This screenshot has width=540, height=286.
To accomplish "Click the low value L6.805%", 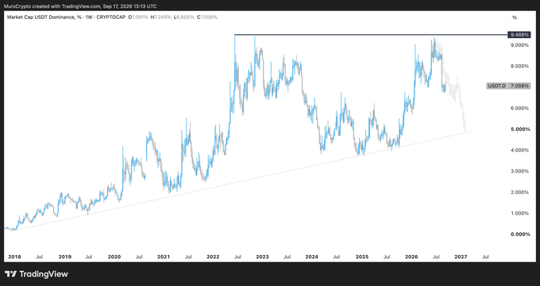I will click(184, 17).
